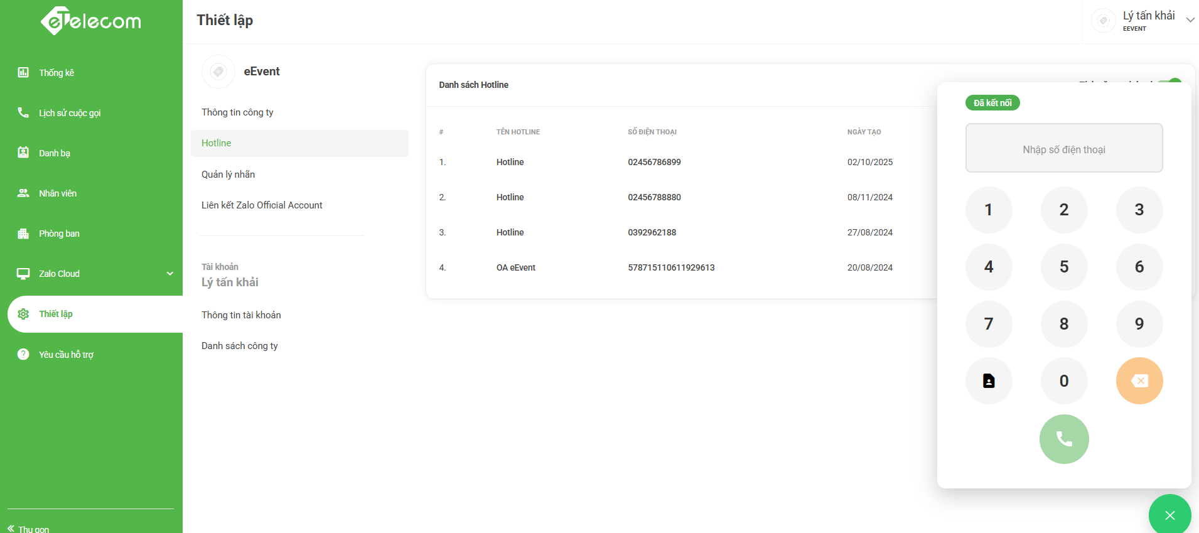Screen dimensions: 1199x533
Task: Open the Thống kê statistics page
Action: coord(56,73)
